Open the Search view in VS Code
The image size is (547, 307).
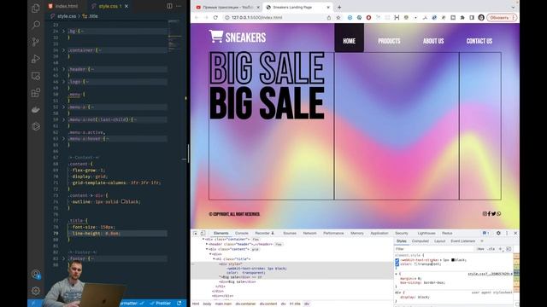pyautogui.click(x=36, y=25)
